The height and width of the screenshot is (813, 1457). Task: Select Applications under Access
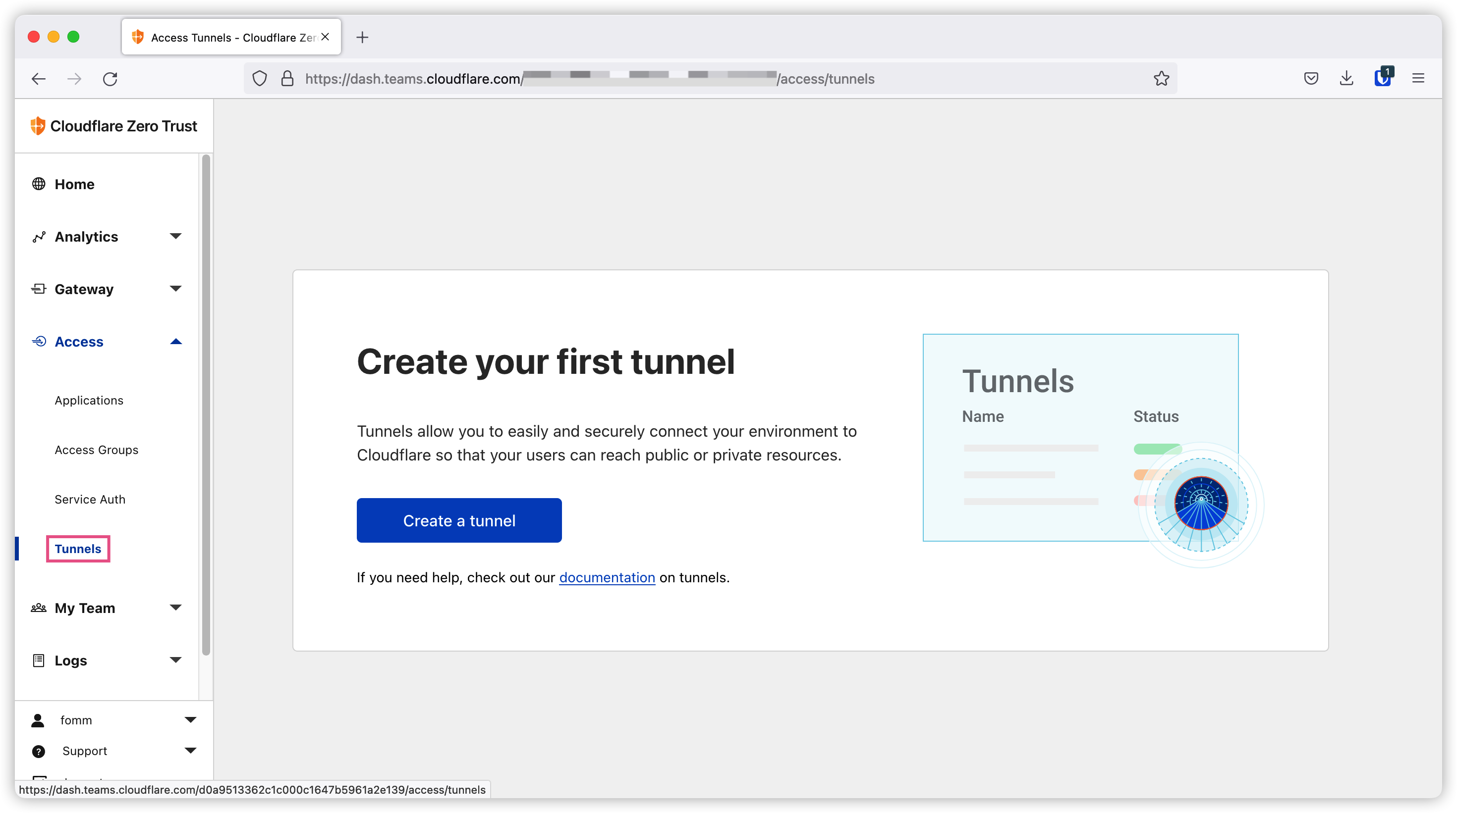(x=89, y=400)
